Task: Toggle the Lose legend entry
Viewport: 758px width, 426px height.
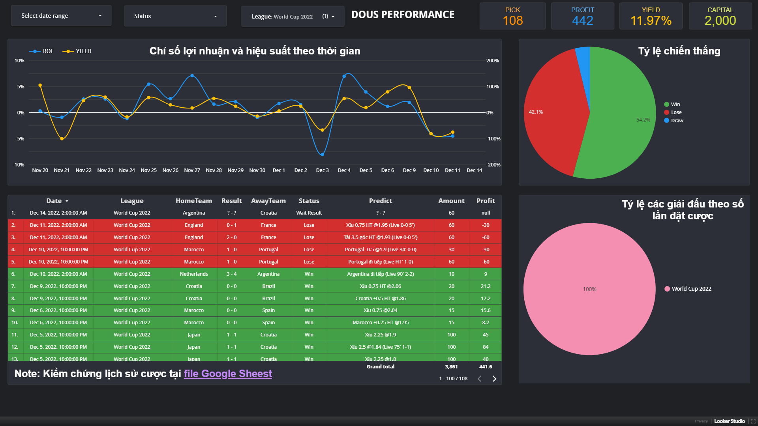Action: (676, 112)
